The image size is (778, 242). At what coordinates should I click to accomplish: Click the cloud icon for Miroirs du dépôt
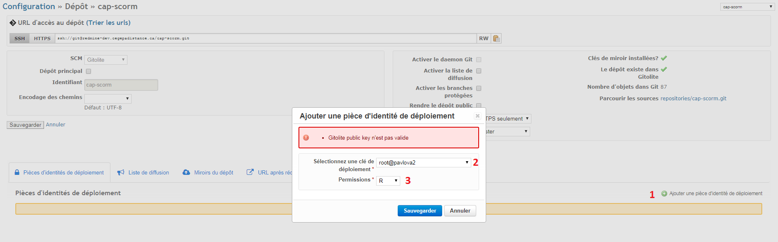point(186,172)
